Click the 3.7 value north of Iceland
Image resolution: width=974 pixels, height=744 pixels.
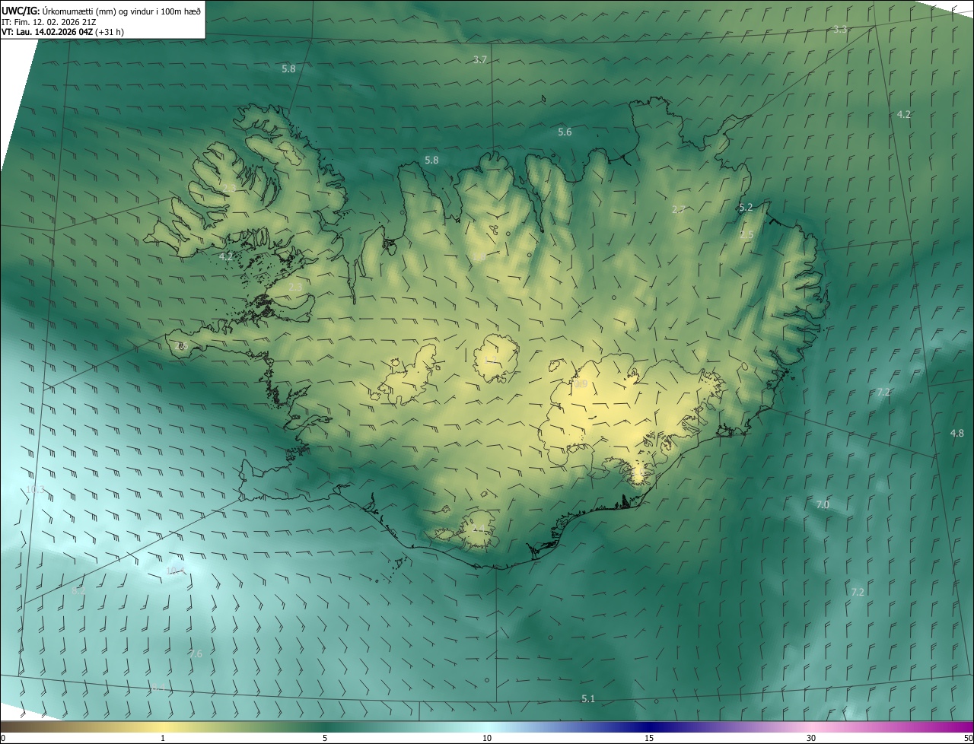480,59
